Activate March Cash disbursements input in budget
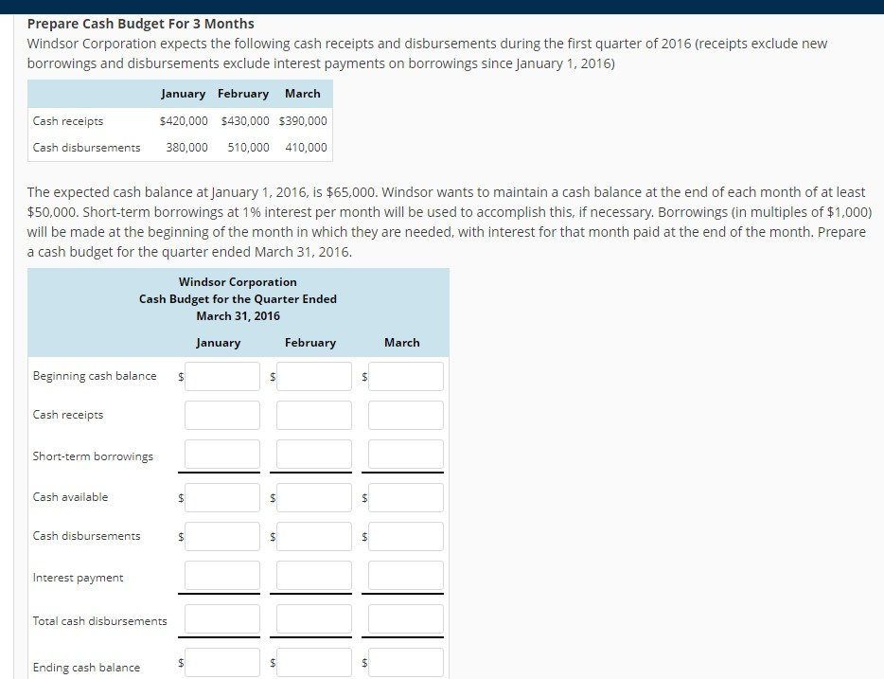The image size is (884, 679). click(406, 536)
